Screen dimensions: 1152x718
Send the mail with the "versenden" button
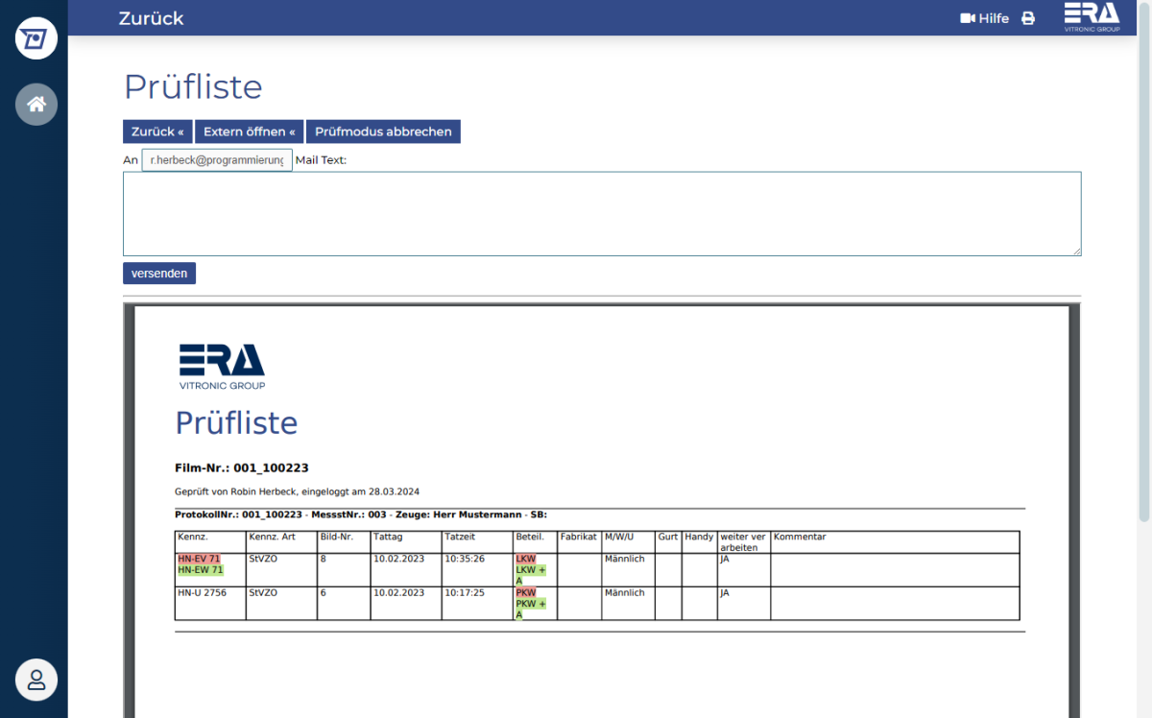point(158,273)
